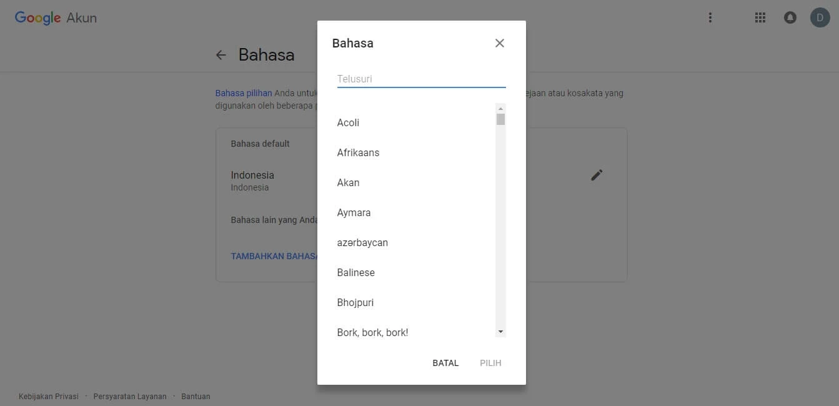
Task: Click the pencil icon to edit default language
Action: click(597, 175)
